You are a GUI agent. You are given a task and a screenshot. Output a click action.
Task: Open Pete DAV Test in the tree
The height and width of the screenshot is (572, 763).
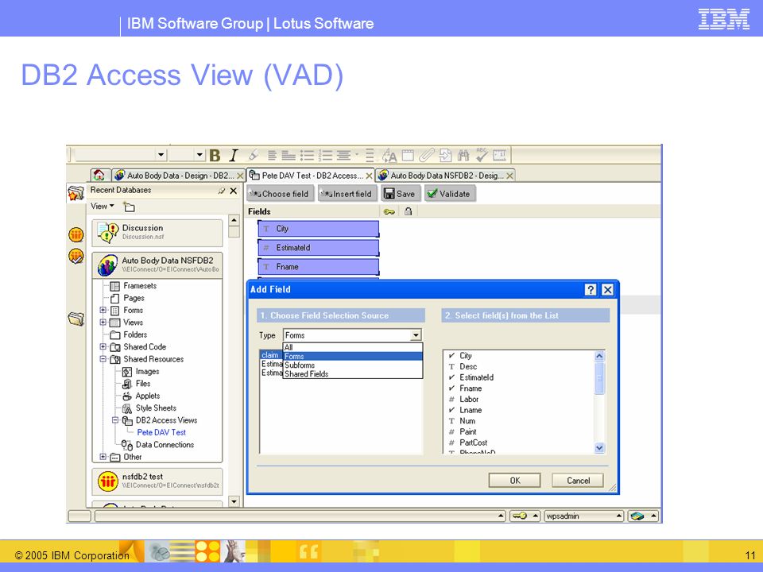[x=161, y=432]
